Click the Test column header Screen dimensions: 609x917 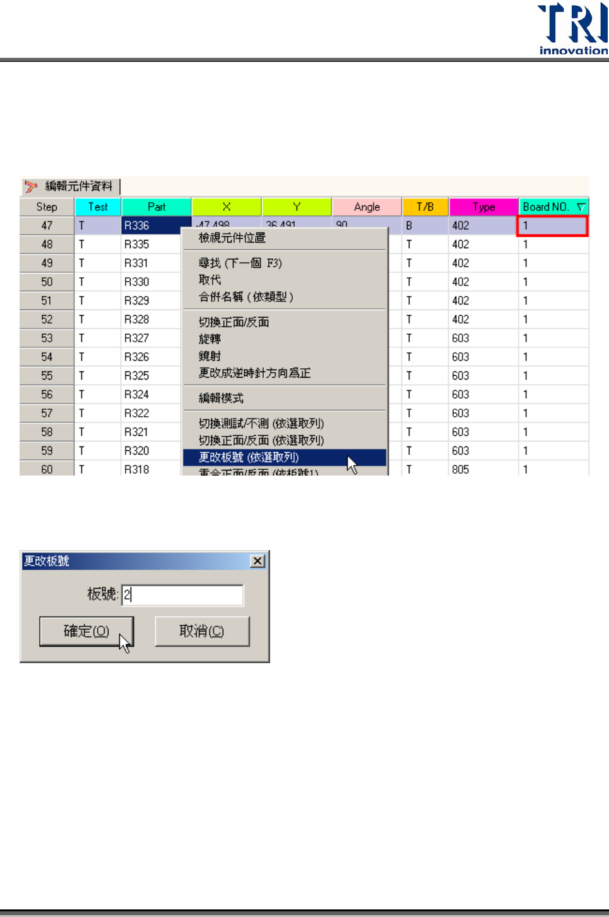98,207
